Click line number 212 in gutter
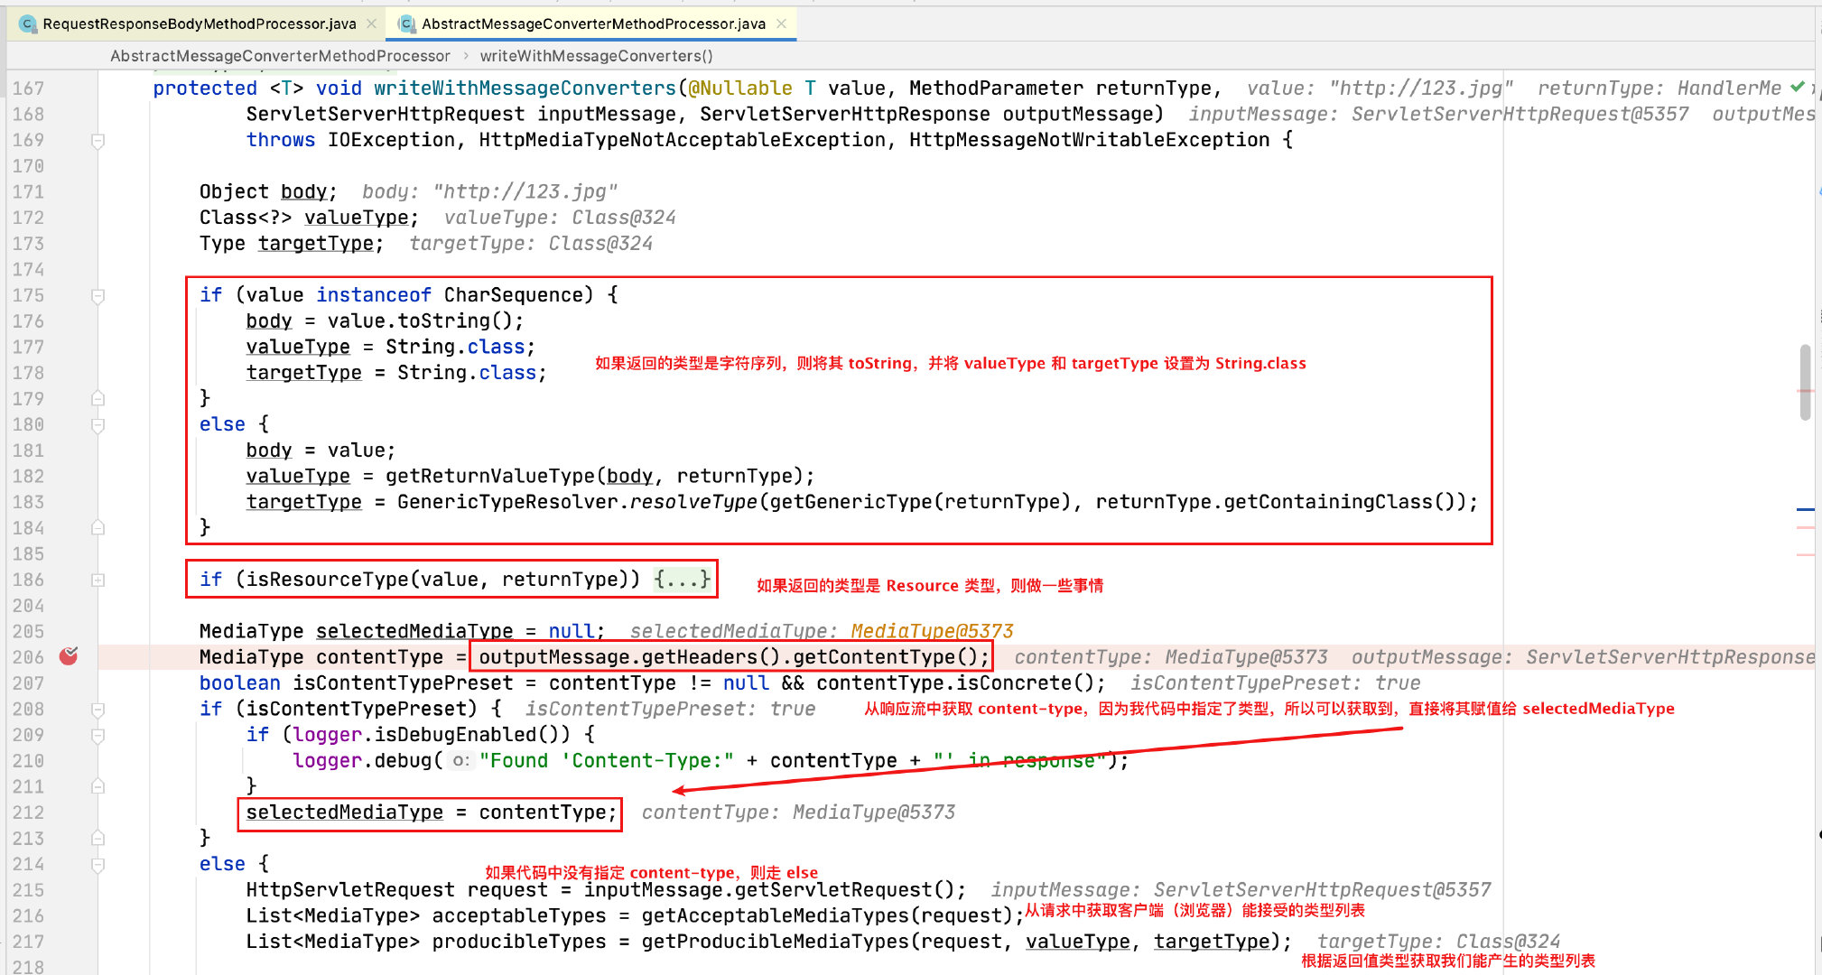The width and height of the screenshot is (1822, 975). tap(28, 812)
